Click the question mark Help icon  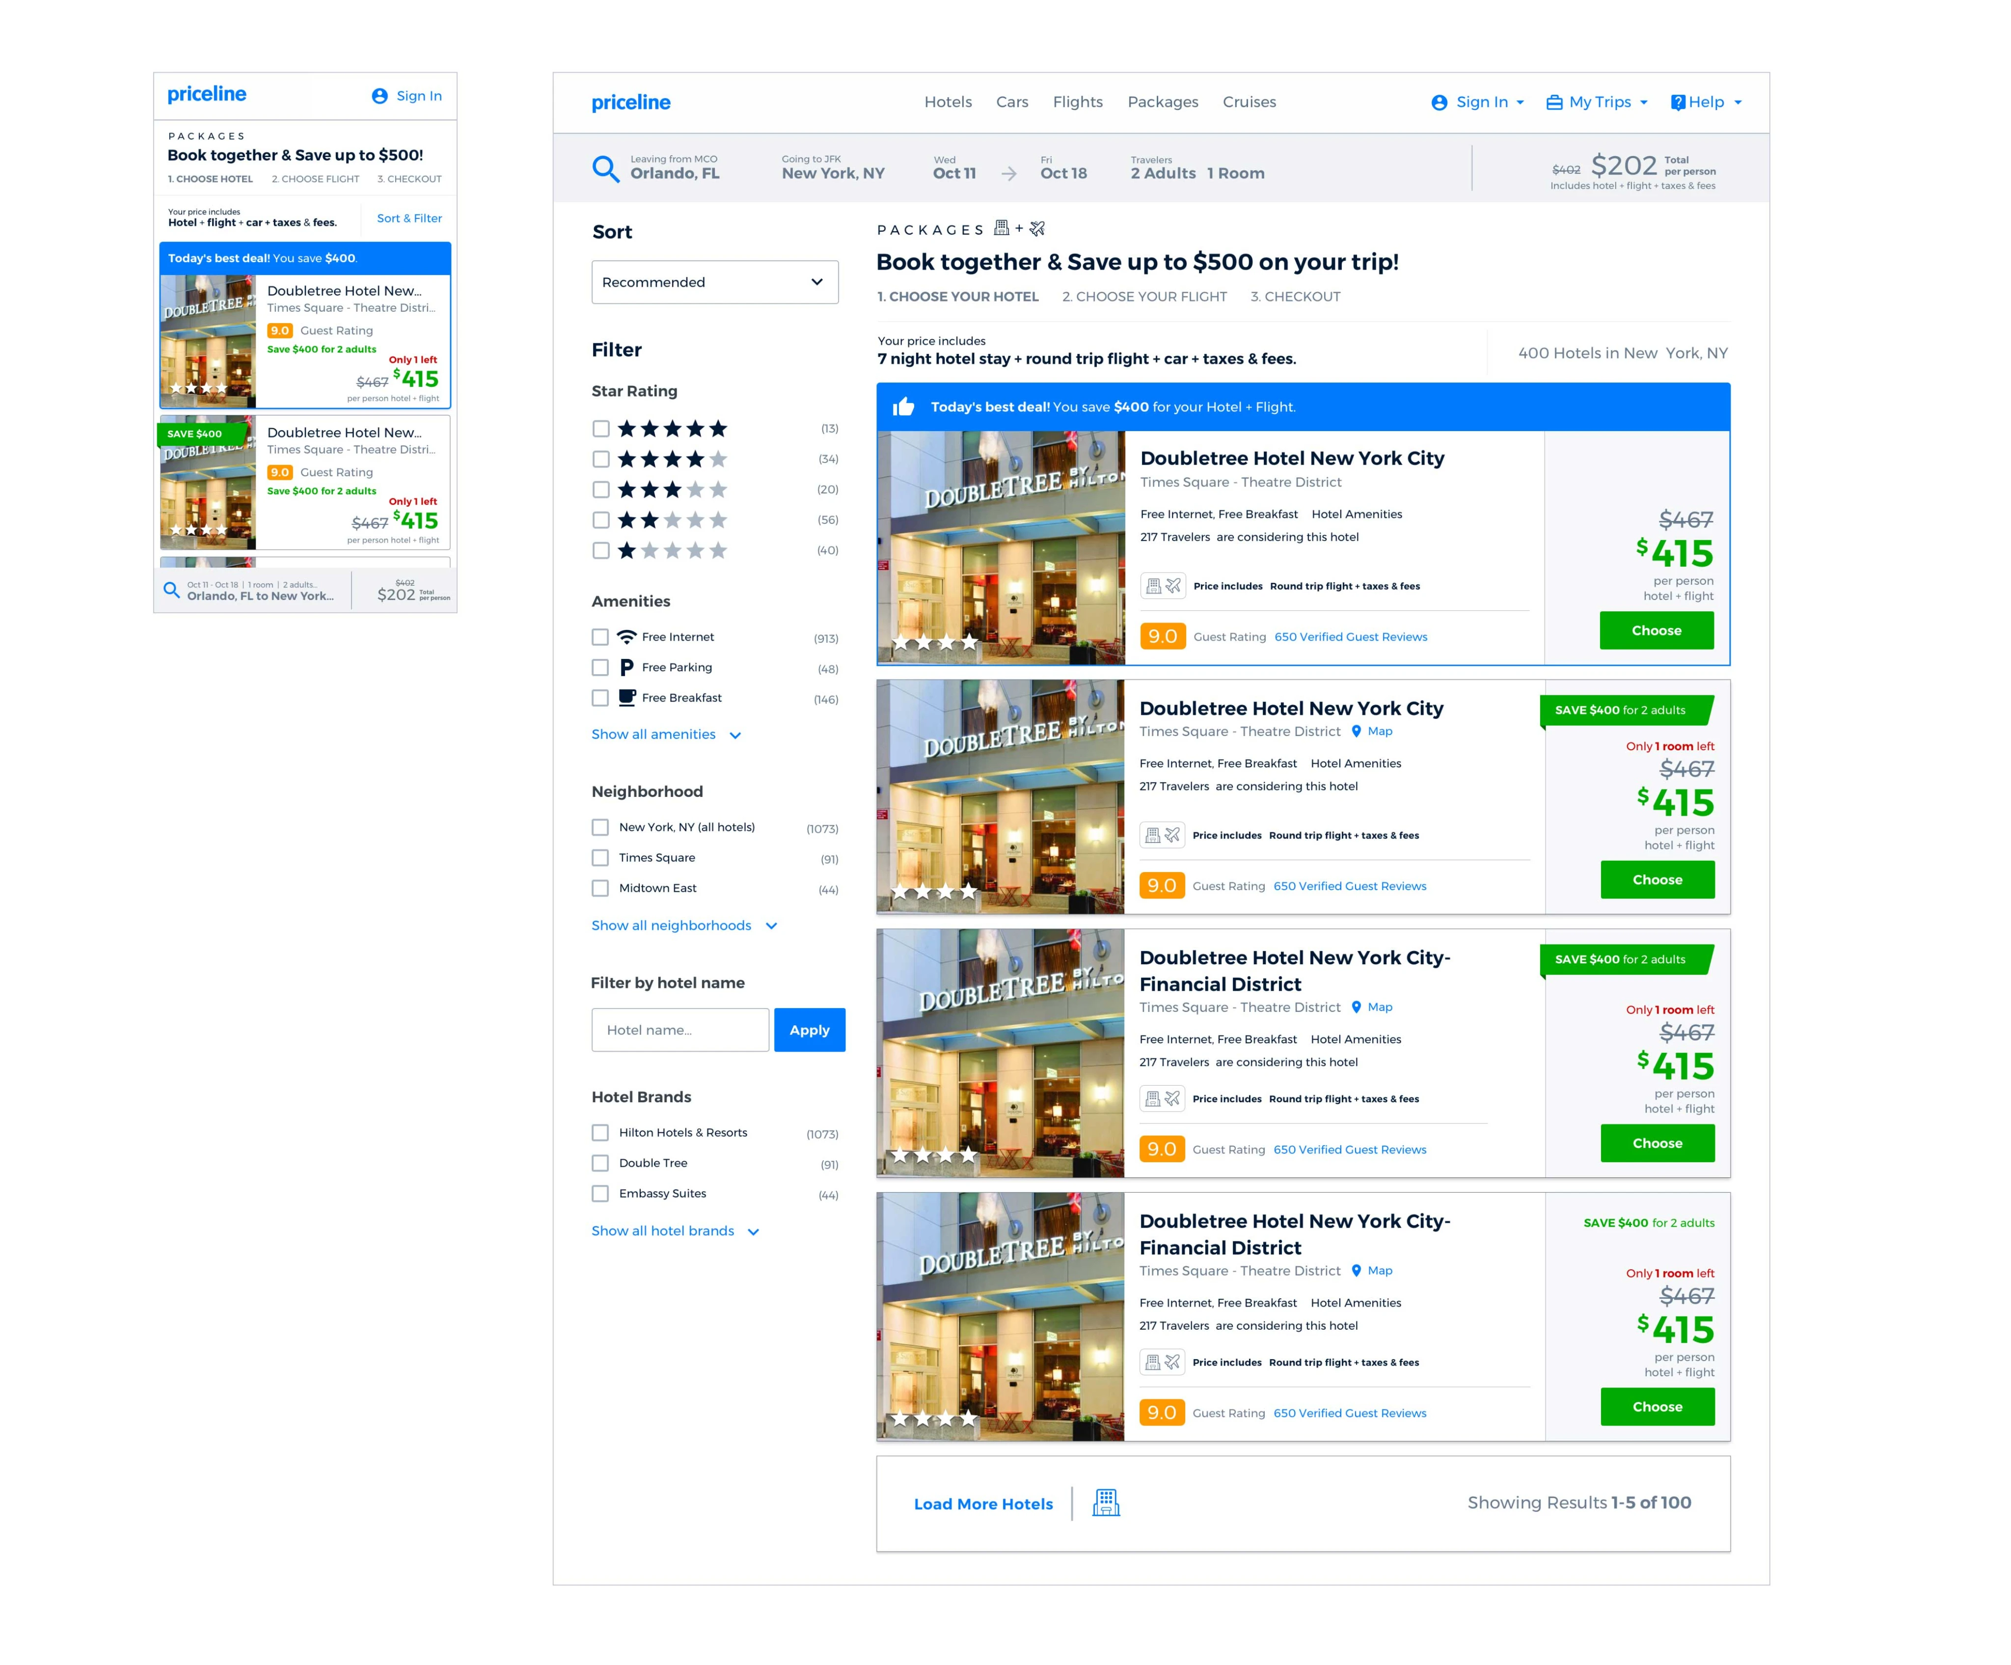1678,103
